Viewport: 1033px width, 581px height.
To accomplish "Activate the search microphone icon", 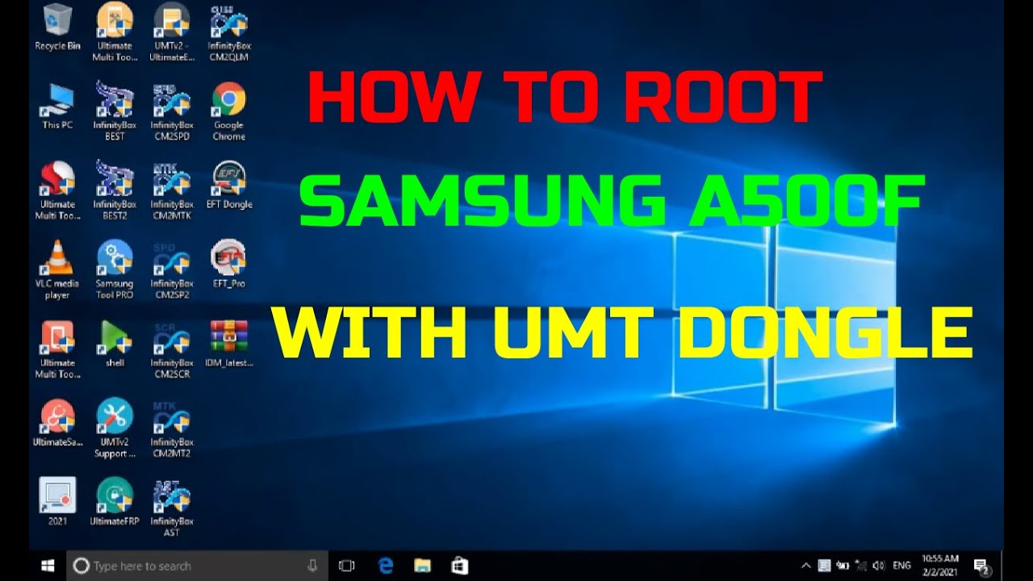I will [x=312, y=566].
